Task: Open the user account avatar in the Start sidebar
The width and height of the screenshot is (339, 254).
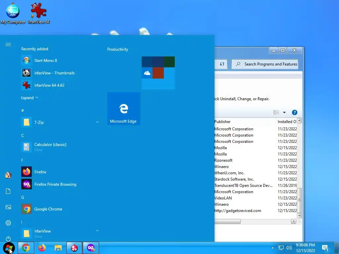Action: click(8, 175)
